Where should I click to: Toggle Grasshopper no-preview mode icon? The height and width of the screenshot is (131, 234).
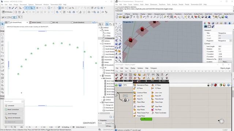tap(208, 85)
